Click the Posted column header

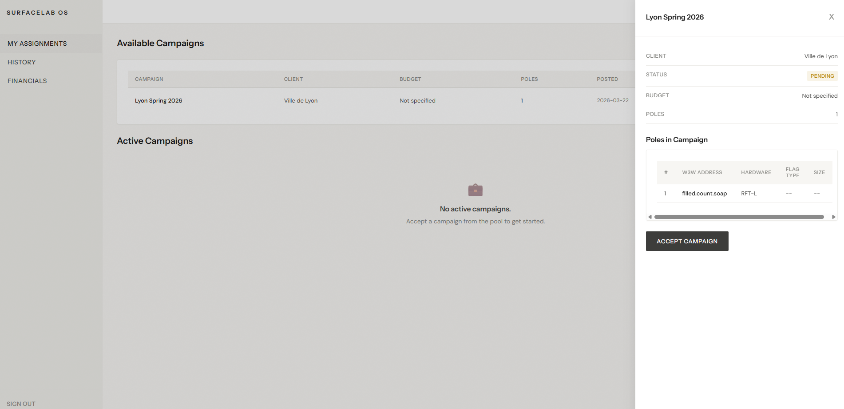click(x=607, y=79)
